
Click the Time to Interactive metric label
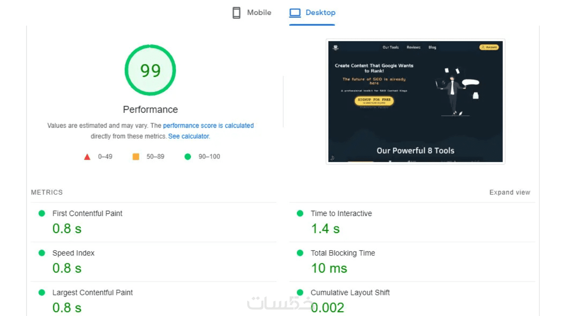click(x=341, y=213)
